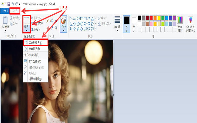Image resolution: width=197 pixels, height=123 pixels.
Task: Select the Pencil tool
Action: tap(48, 20)
